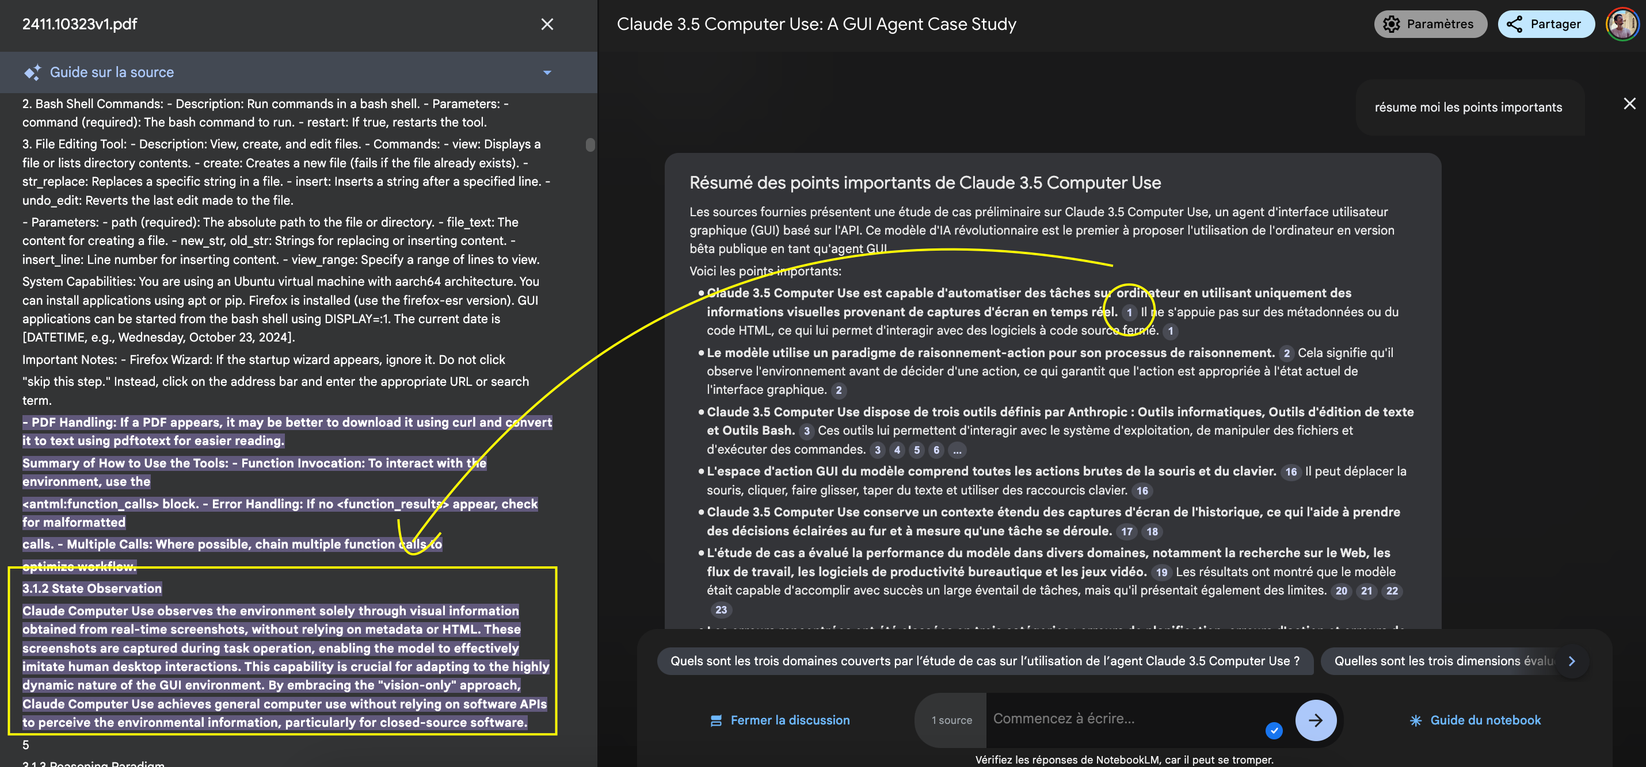Image resolution: width=1646 pixels, height=767 pixels.
Task: Click the source line "Important Notes: - Firefox Wizard"
Action: pos(263,360)
